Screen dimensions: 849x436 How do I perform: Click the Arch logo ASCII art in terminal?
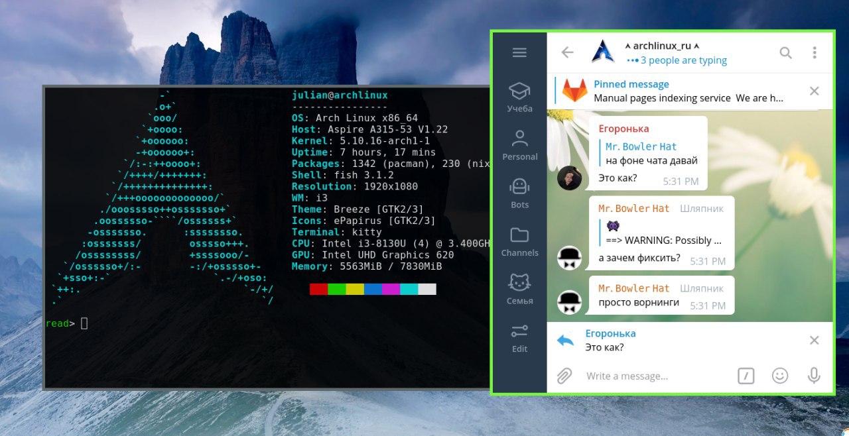(163, 199)
